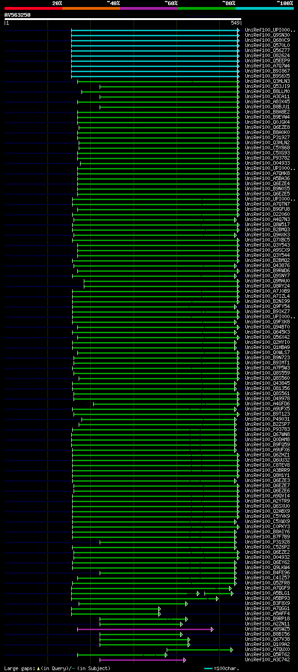This screenshot has width=298, height=672.
Task: Click the UniRef100_A9QVI4 label
Action: click(267, 496)
